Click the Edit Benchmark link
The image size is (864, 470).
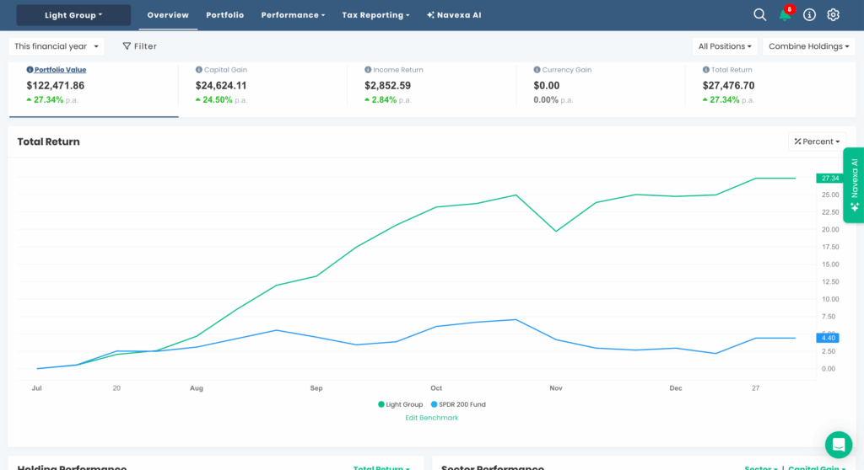point(431,418)
